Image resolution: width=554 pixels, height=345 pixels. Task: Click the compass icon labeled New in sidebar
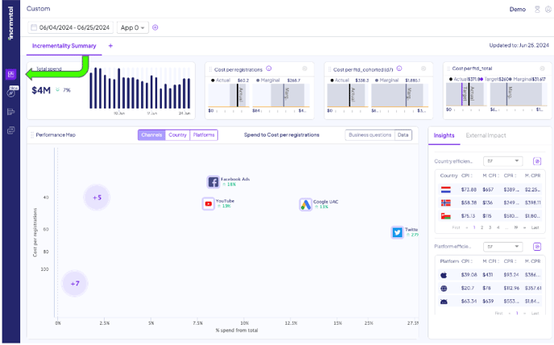pos(11,92)
